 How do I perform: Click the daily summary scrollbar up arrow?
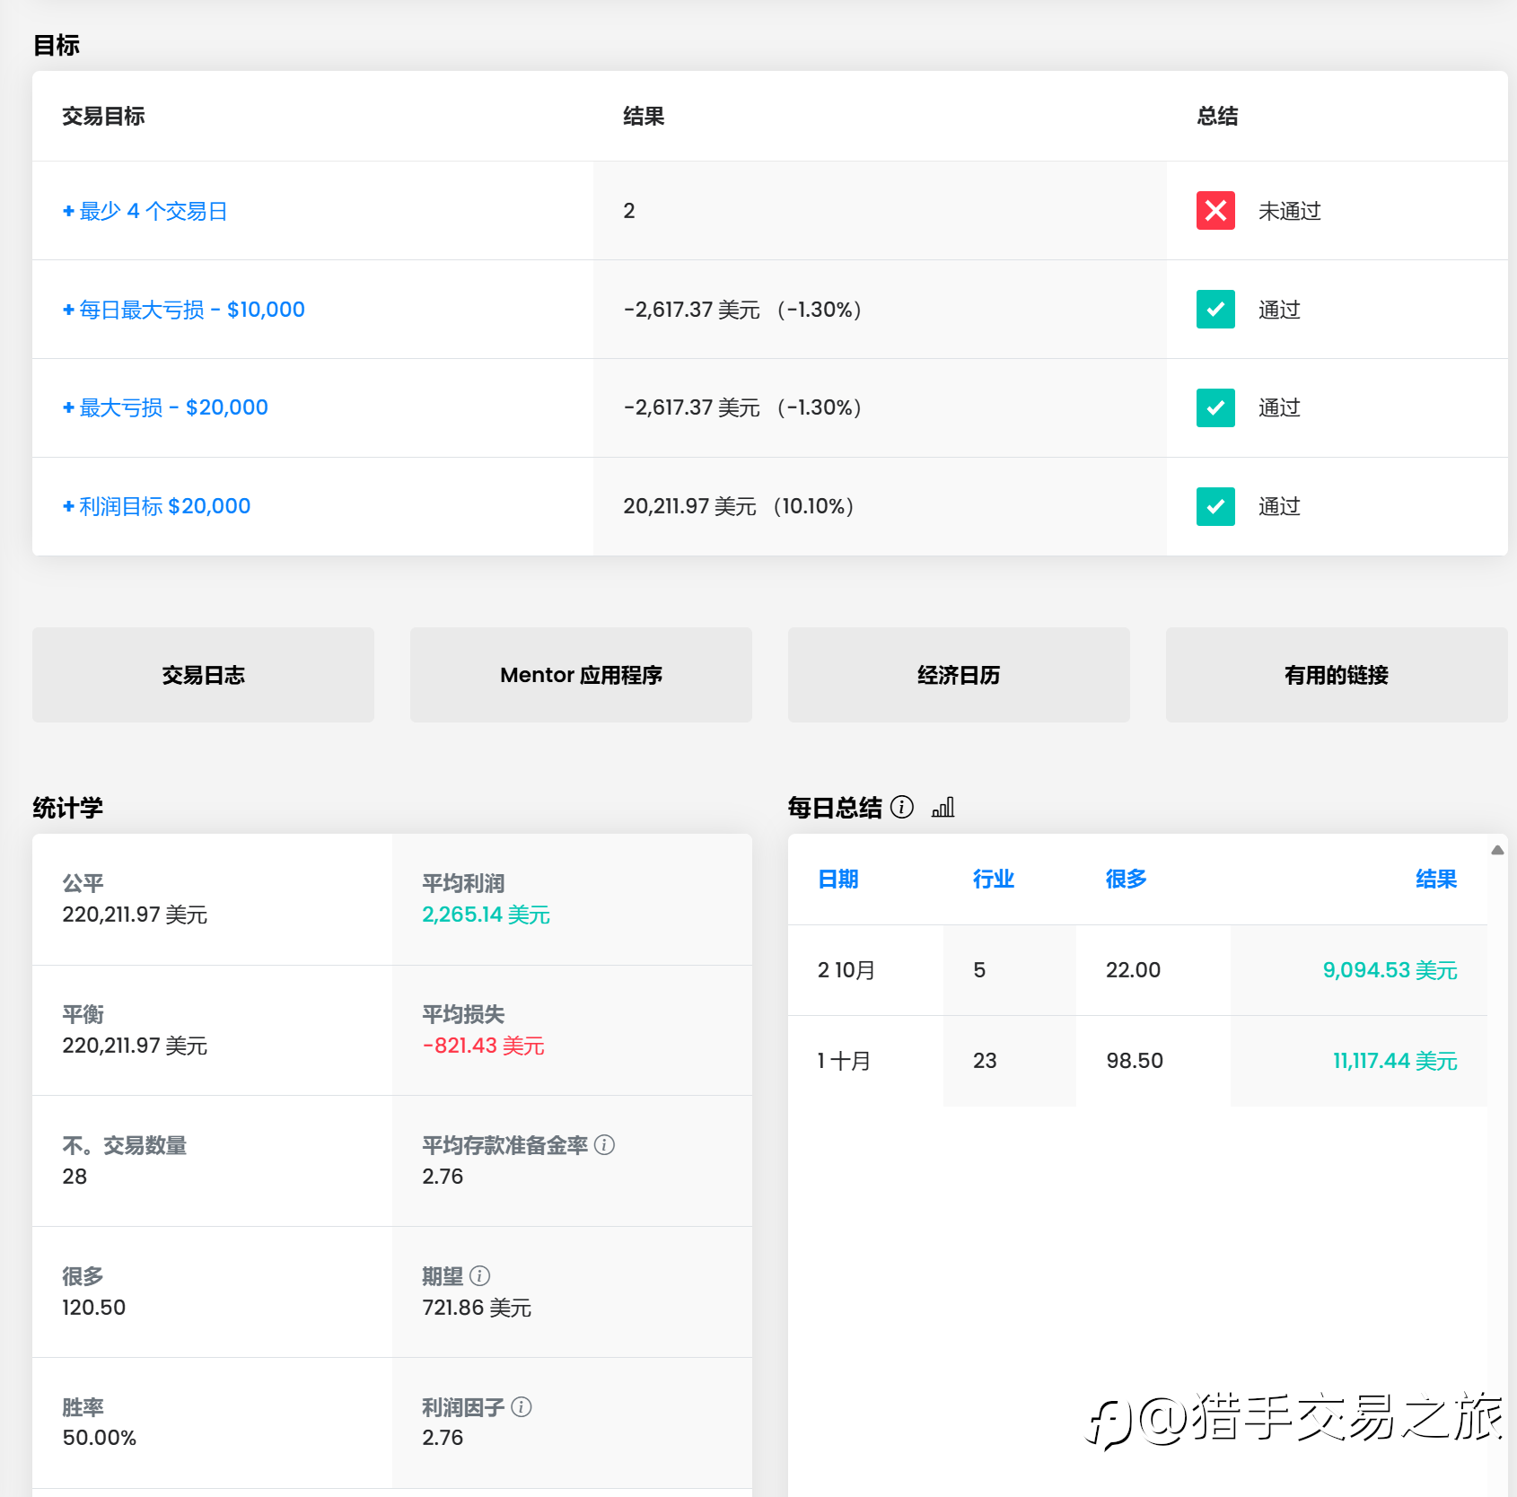[1497, 850]
